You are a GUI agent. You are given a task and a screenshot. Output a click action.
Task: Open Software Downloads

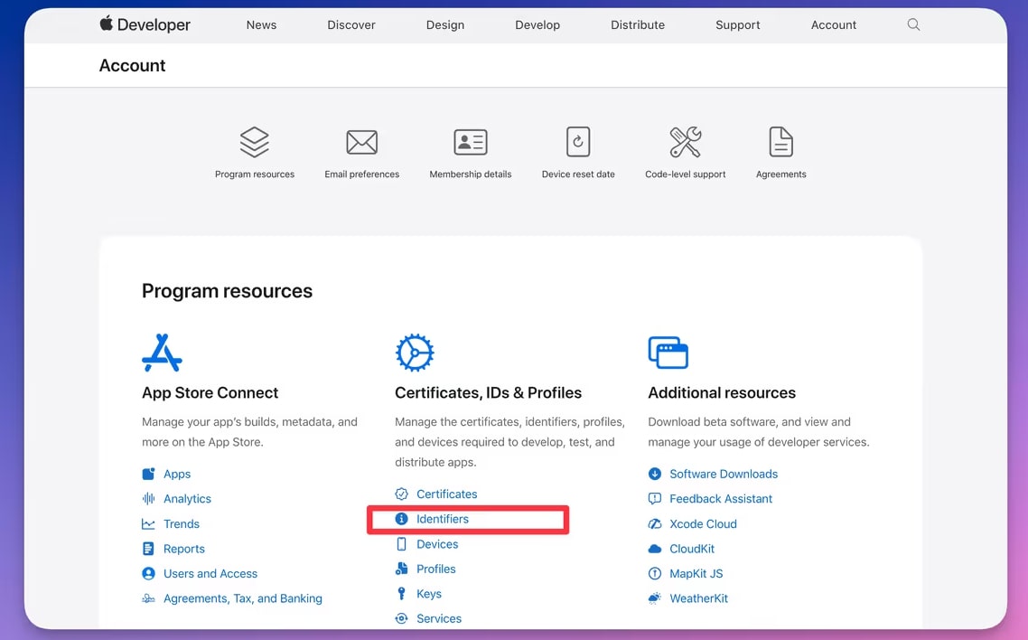724,474
